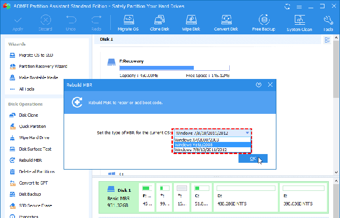Choose Windows 7/8/10/2011/2012 list option

(x=213, y=150)
